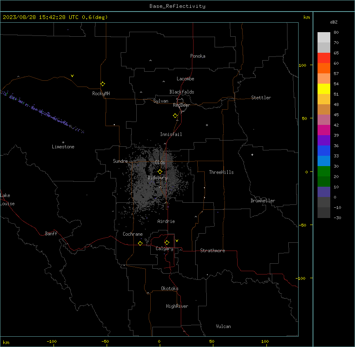Click the Airdrie city label

point(166,221)
